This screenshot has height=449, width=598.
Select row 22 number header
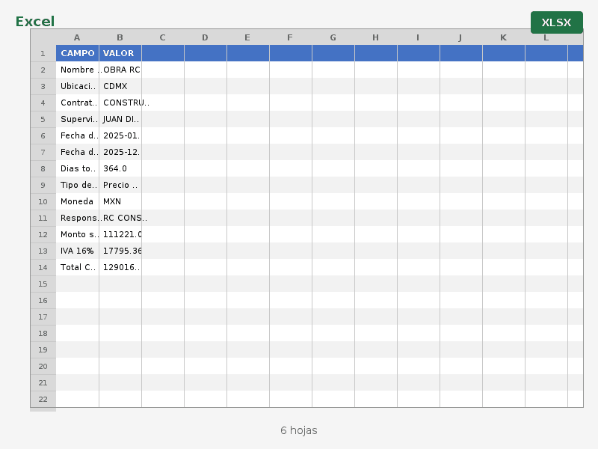(x=43, y=399)
